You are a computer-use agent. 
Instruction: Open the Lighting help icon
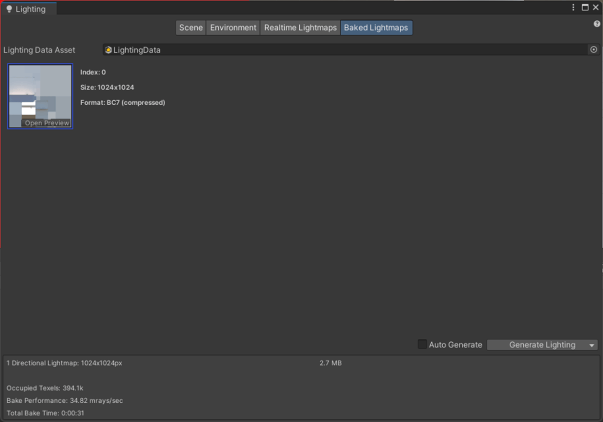pos(597,24)
